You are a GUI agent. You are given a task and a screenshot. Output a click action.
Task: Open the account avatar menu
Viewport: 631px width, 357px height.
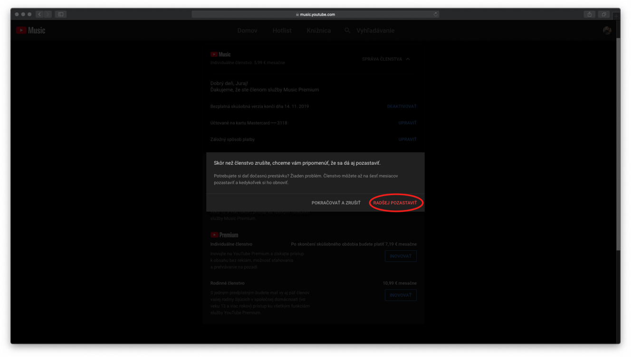click(607, 30)
